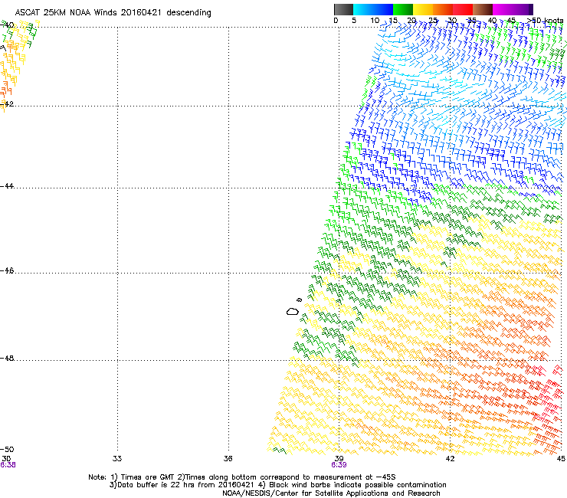Pick the gray 0-5 knots legend segment

click(343, 9)
